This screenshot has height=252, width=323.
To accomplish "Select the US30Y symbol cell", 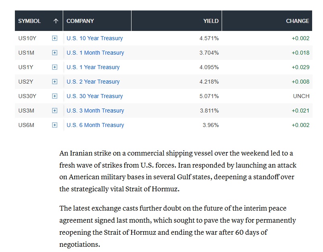I will 27,96.
